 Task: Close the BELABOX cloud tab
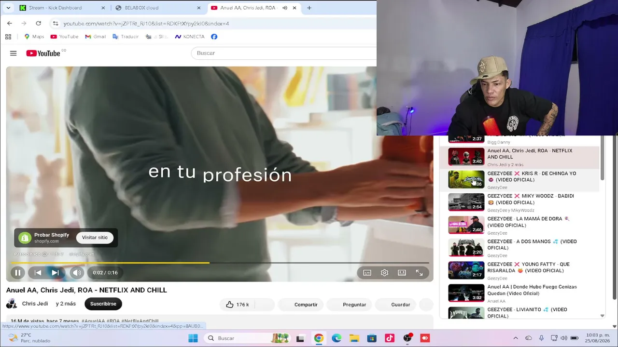tap(199, 8)
